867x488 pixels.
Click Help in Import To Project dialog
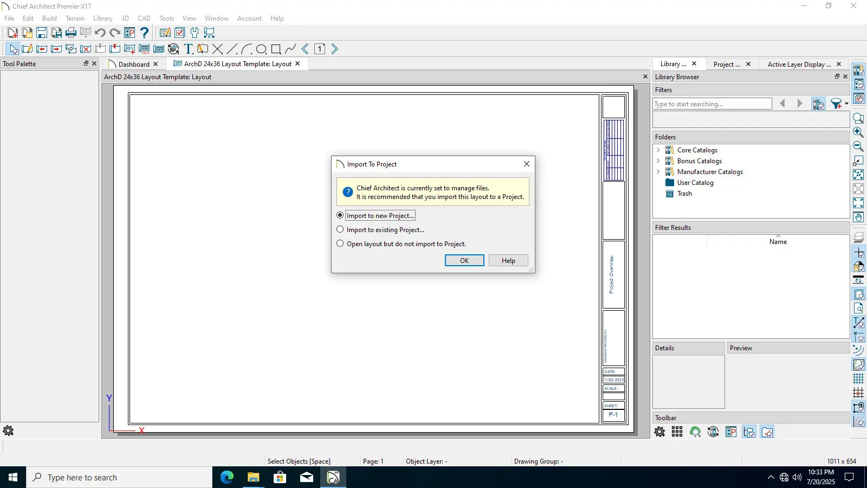point(508,260)
